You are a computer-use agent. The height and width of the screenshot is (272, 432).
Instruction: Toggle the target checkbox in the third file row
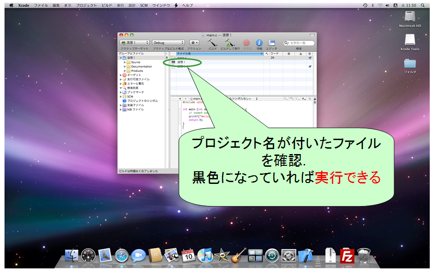(310, 66)
